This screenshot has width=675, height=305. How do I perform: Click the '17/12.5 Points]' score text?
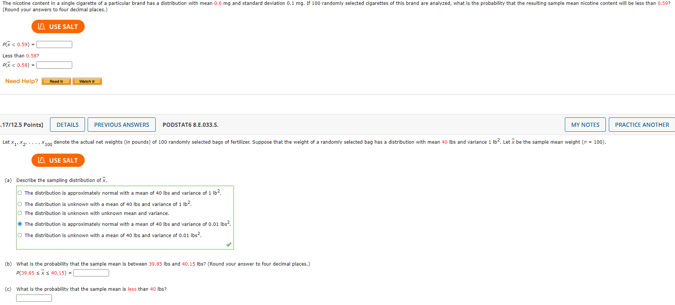pyautogui.click(x=22, y=125)
